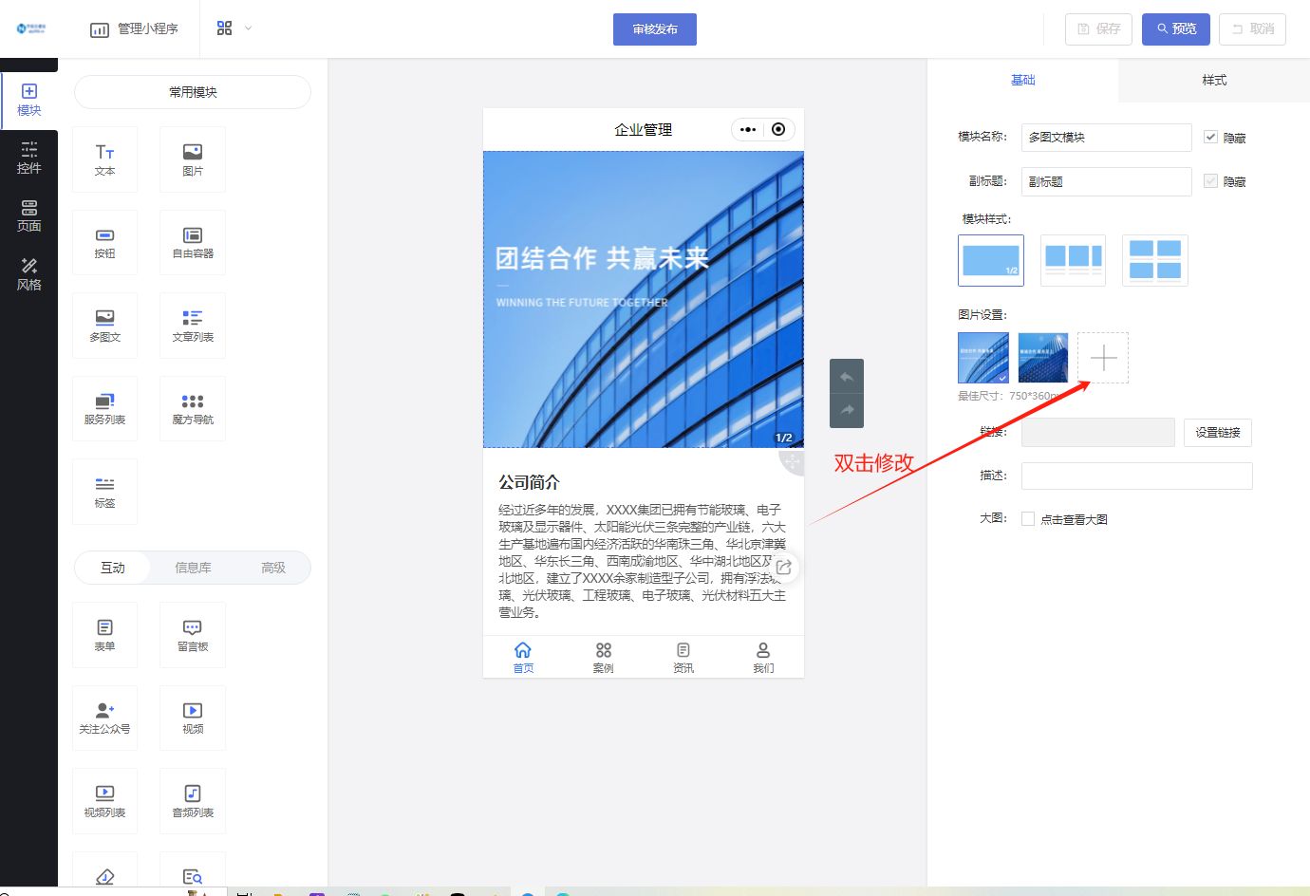Open the 风格 style section
Screen dimensions: 1310x896
[28, 274]
